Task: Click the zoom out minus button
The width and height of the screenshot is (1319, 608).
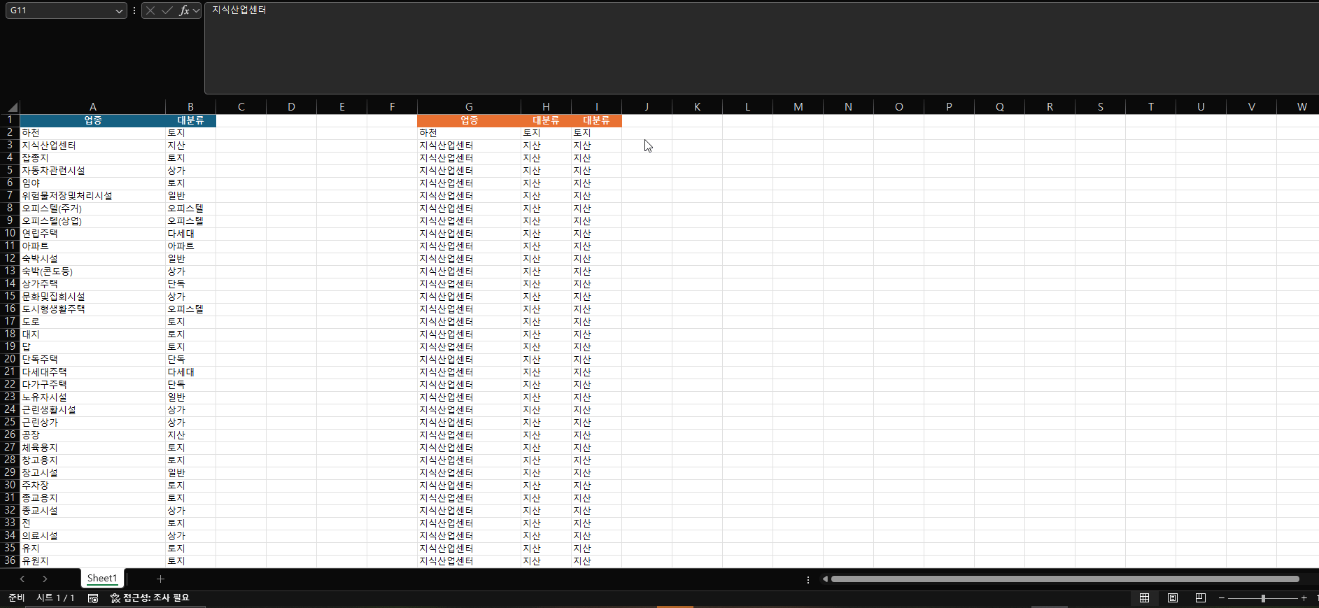Action: click(1222, 598)
